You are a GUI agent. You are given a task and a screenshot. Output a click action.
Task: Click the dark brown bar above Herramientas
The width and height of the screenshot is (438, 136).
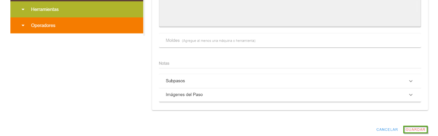77,1
